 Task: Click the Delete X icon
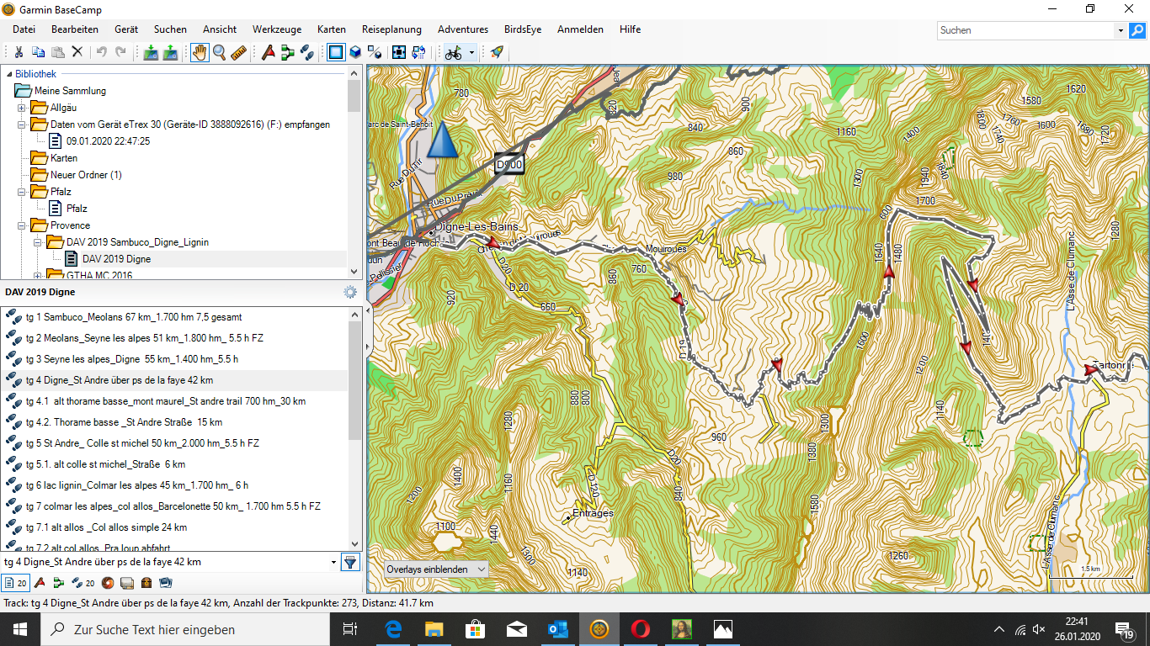coord(77,52)
